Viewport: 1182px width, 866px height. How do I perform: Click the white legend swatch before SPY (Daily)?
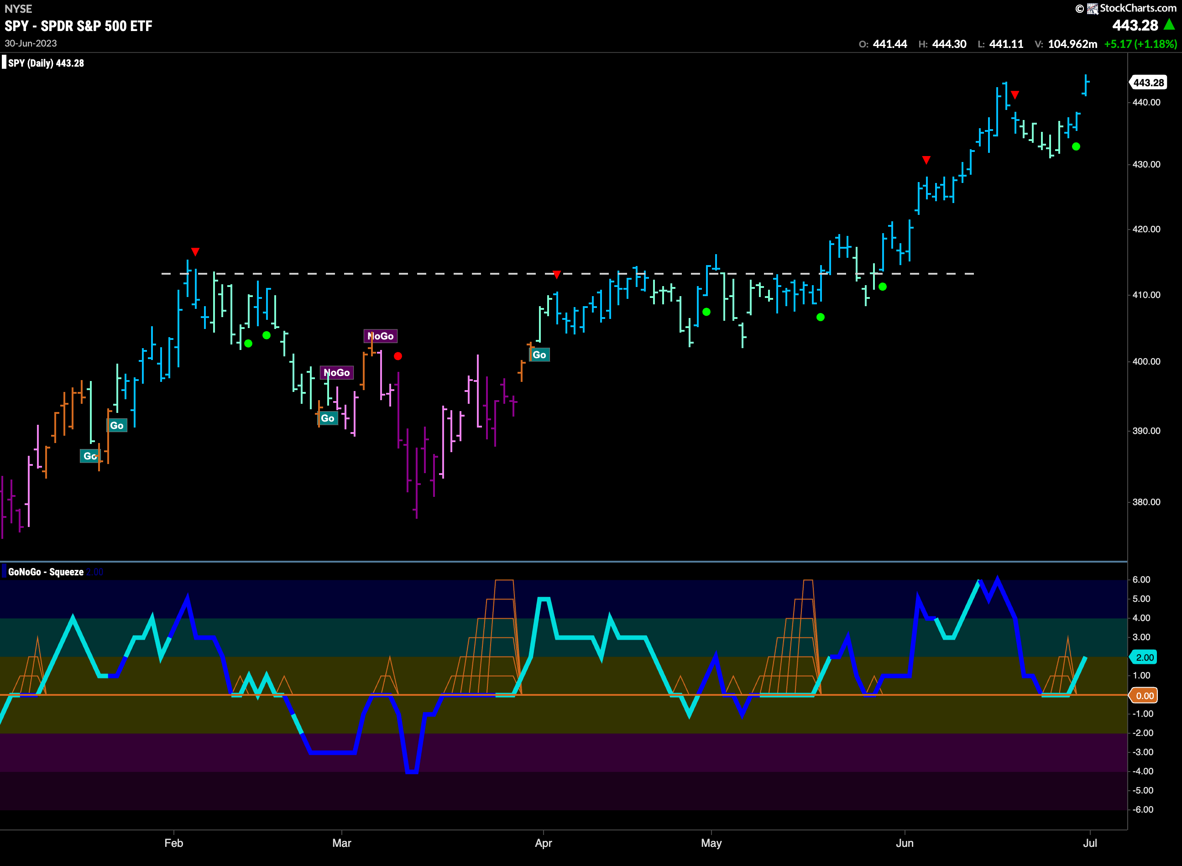[x=4, y=63]
